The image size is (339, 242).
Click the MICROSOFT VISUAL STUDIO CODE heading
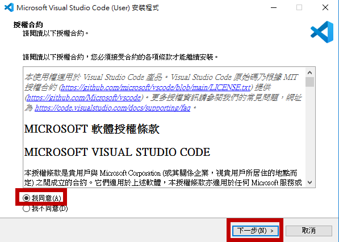point(117,152)
